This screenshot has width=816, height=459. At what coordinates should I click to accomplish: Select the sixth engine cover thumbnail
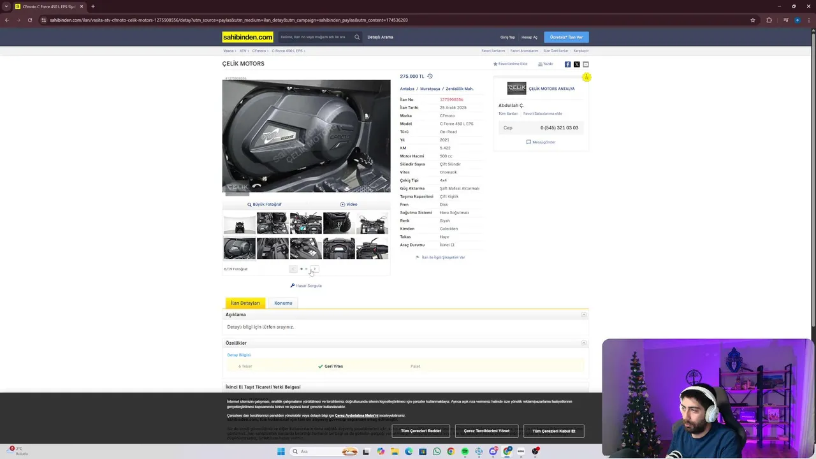coord(239,248)
